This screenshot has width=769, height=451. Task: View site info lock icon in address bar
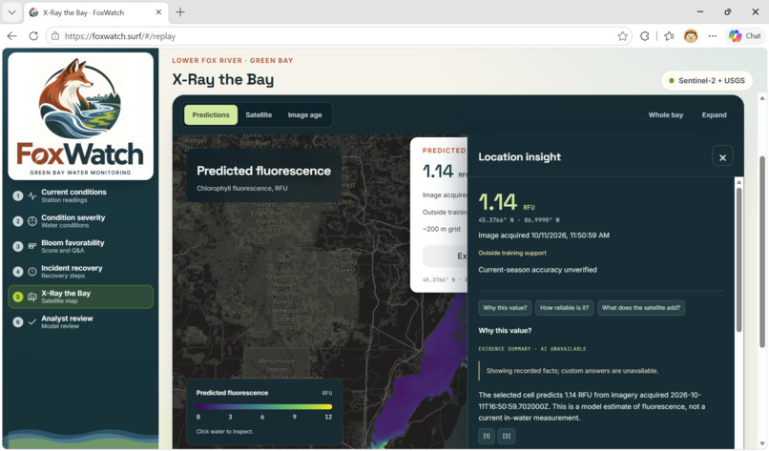pos(55,36)
